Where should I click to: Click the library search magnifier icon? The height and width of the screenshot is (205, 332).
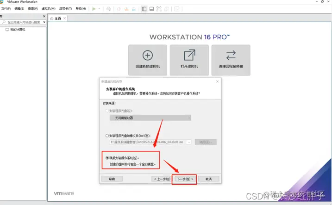point(4,22)
